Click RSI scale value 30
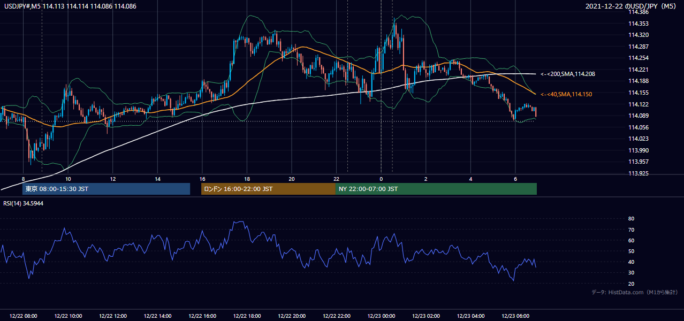The image size is (684, 321). [632, 273]
